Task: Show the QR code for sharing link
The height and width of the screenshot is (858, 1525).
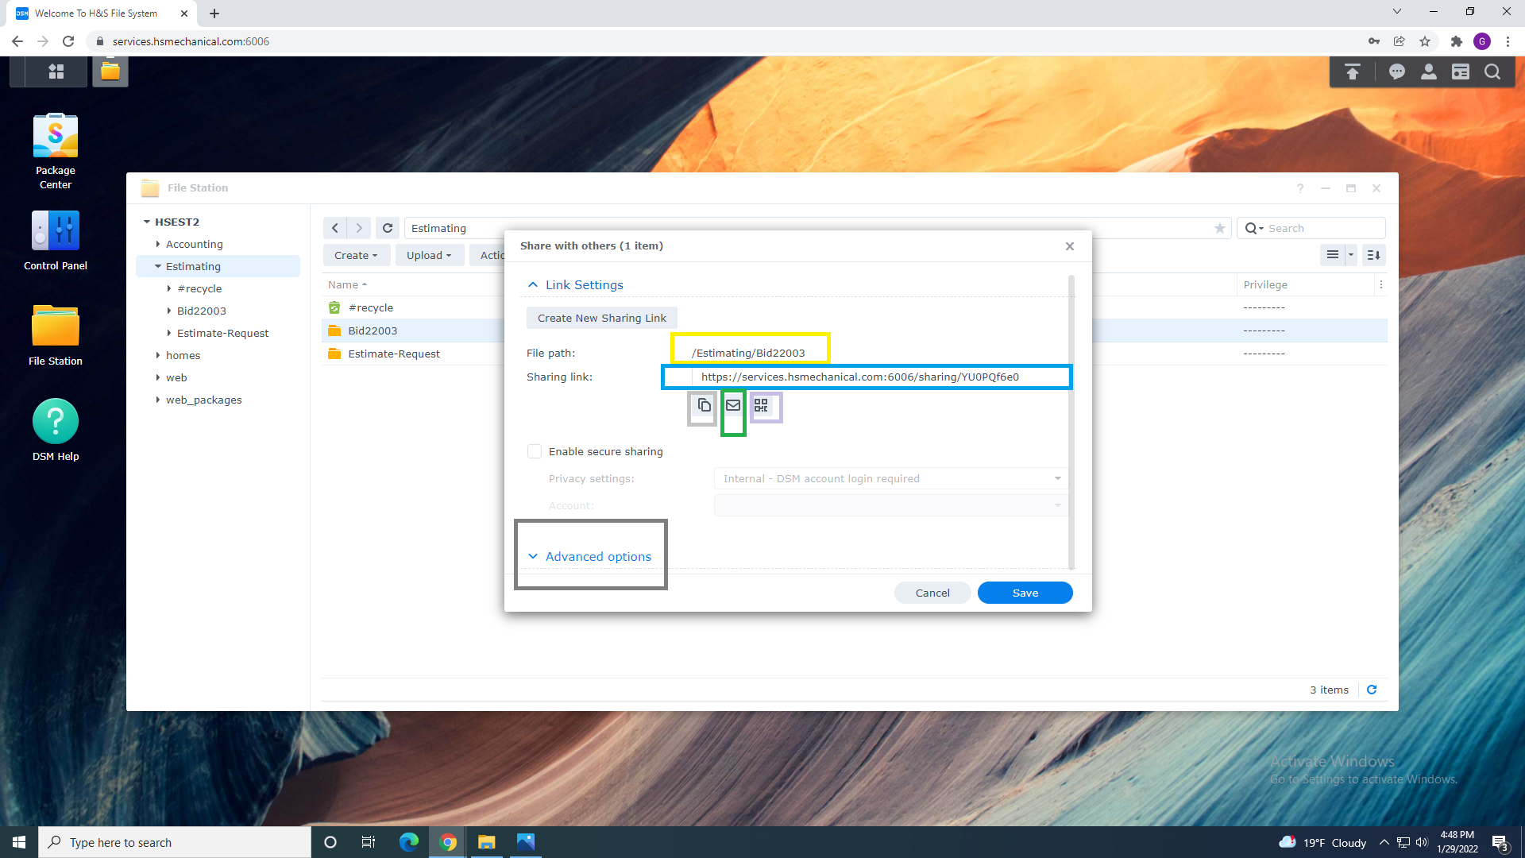Action: coord(761,406)
